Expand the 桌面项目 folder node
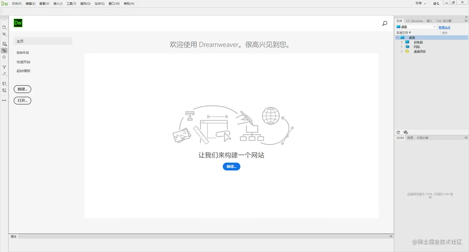This screenshot has width=469, height=252. pos(402,51)
